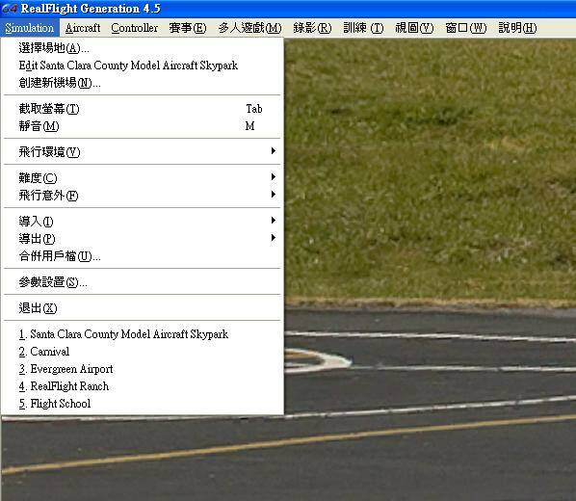This screenshot has width=576, height=501.
Task: Choose 選擇場地(A)... menu entry
Action: [x=143, y=48]
